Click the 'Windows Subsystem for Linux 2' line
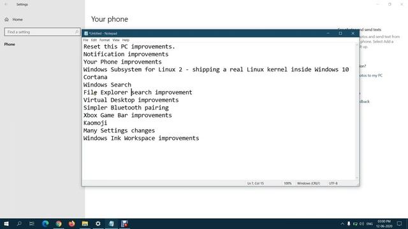The image size is (408, 229). click(216, 69)
